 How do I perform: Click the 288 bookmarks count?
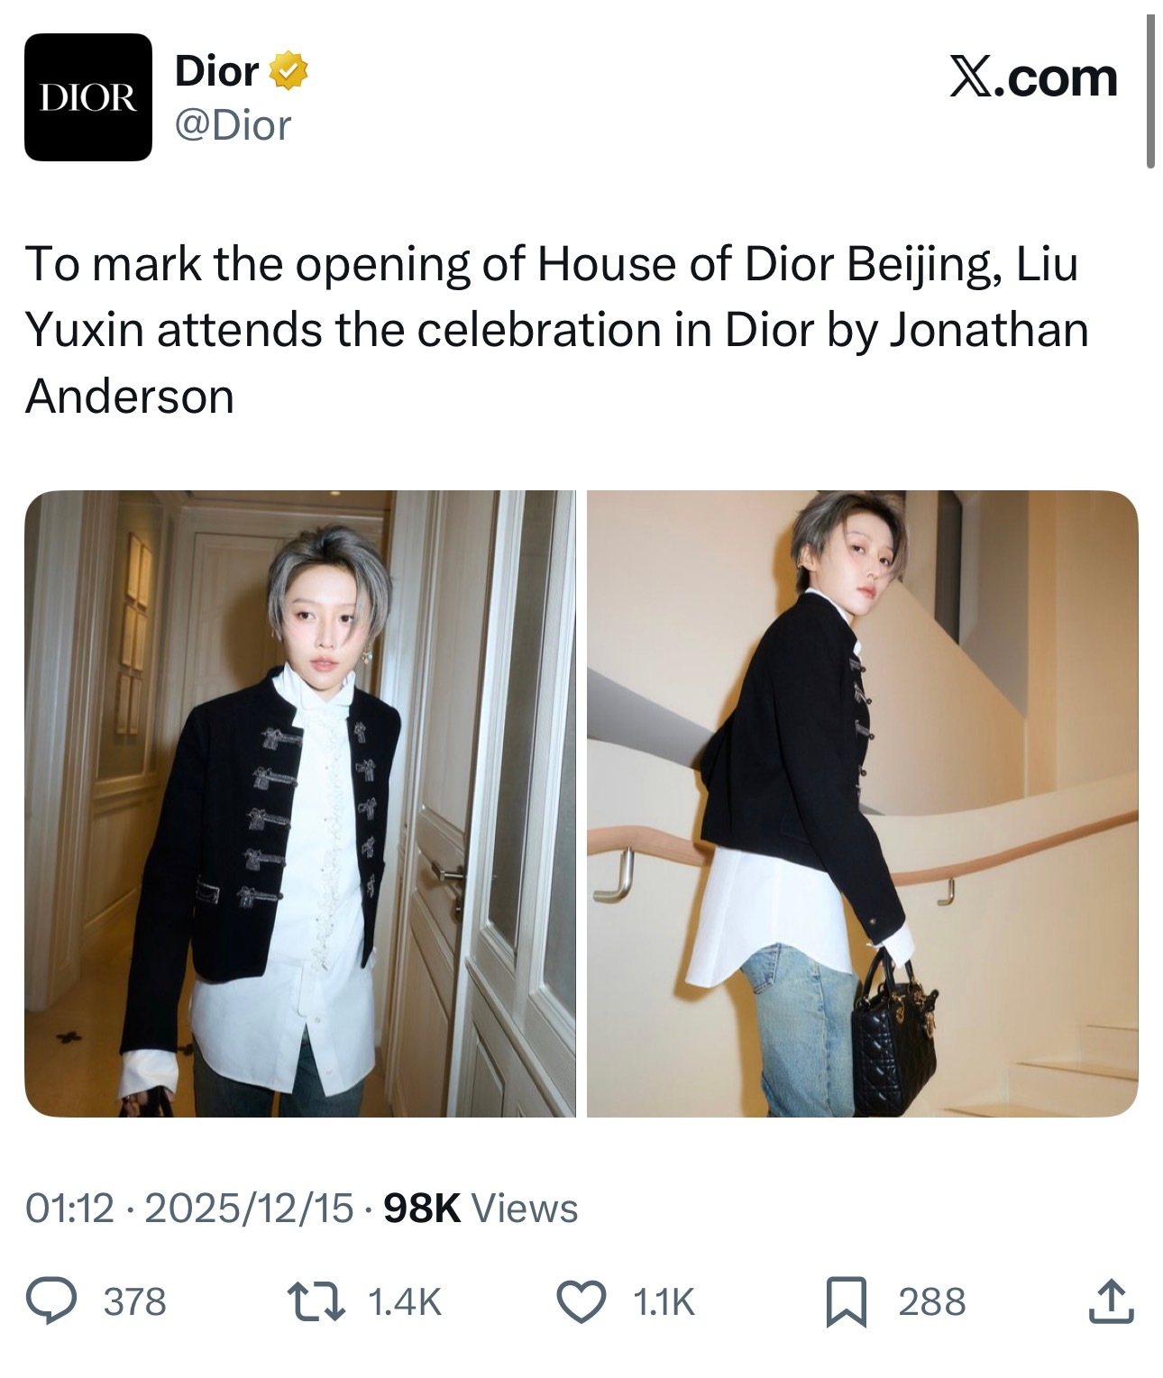tap(932, 1302)
